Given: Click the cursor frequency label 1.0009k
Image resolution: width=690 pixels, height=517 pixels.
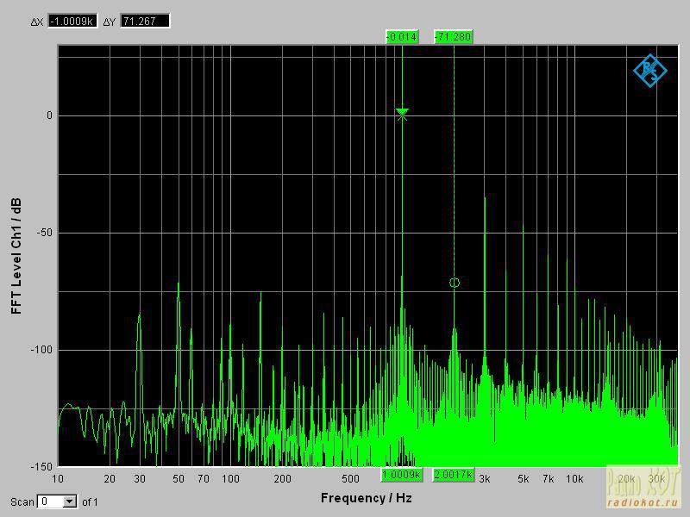Looking at the screenshot, I should (x=401, y=475).
